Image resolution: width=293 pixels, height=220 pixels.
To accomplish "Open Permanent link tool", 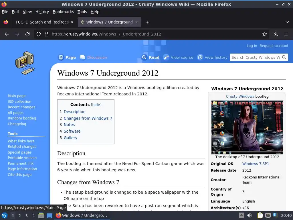I will (x=21, y=164).
